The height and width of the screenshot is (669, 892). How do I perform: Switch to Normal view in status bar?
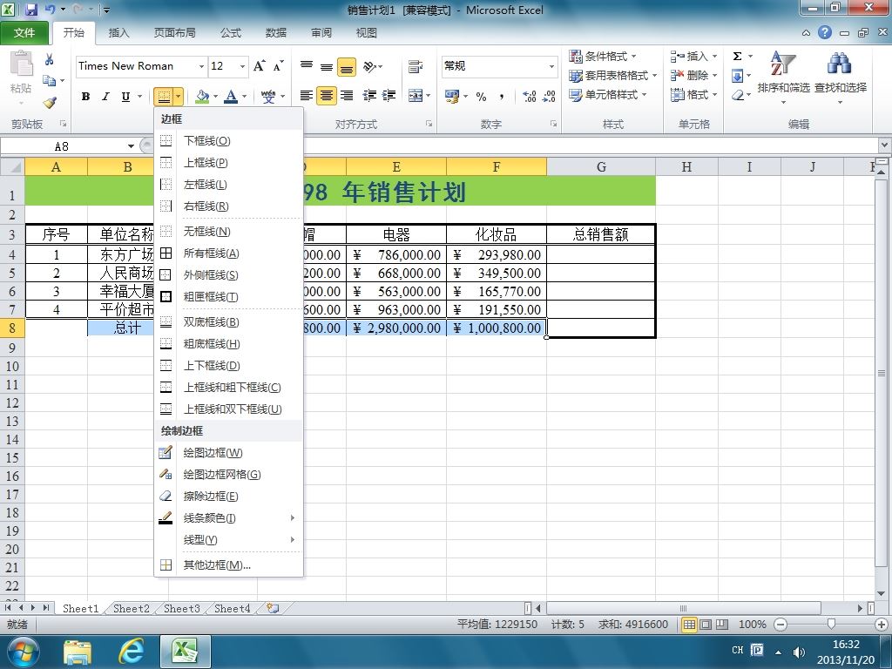click(x=689, y=625)
